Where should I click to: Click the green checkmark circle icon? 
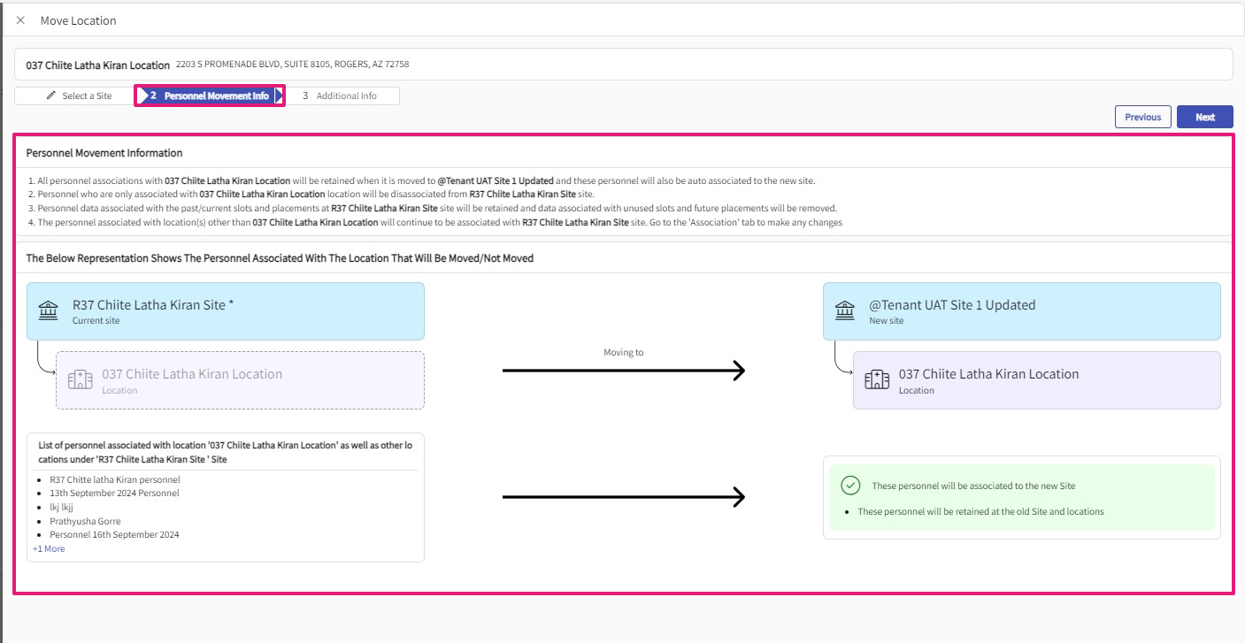(x=850, y=486)
